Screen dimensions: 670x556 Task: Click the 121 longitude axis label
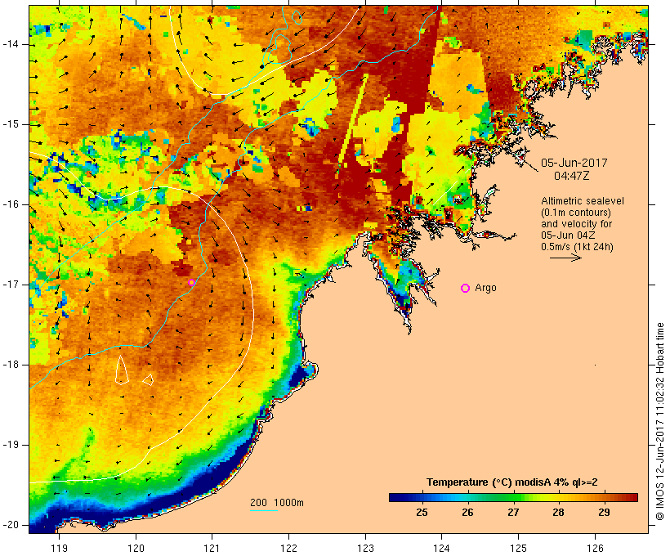(x=212, y=548)
